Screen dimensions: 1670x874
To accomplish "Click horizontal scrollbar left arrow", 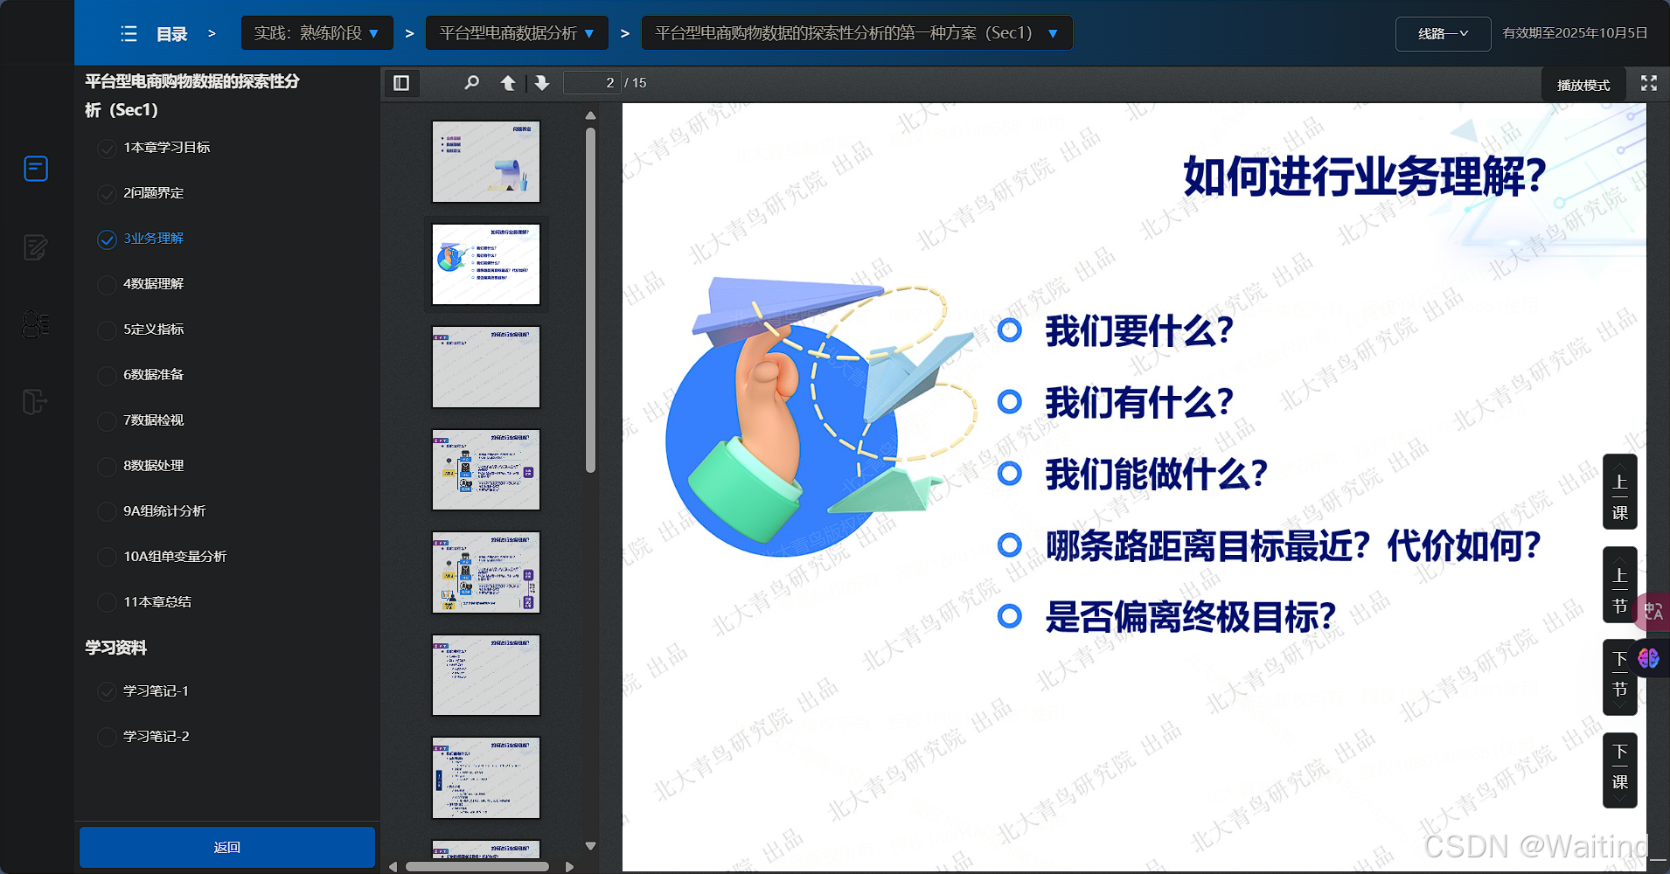I will [x=393, y=867].
